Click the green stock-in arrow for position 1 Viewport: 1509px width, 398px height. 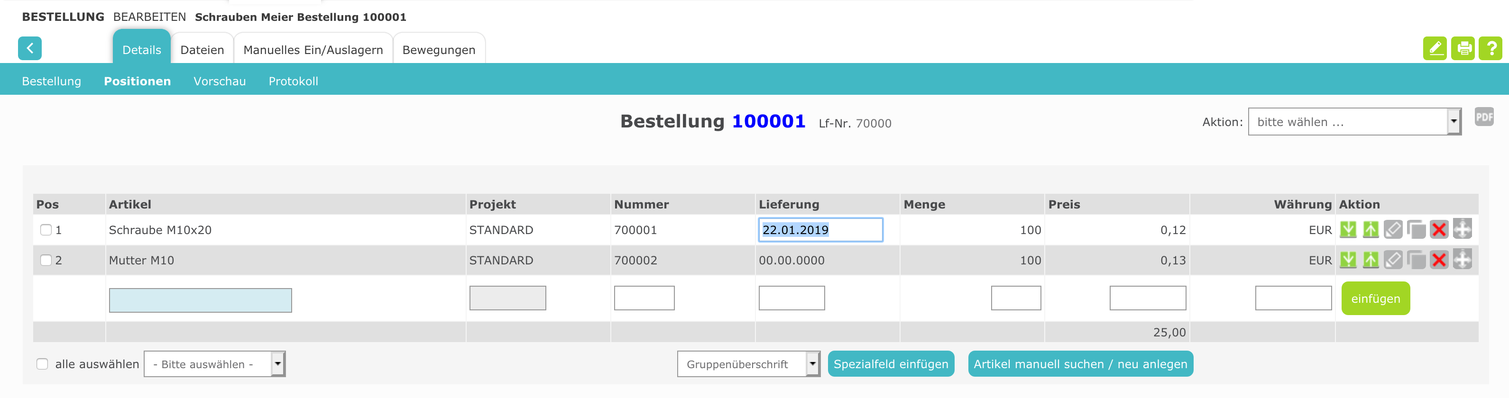(1348, 229)
